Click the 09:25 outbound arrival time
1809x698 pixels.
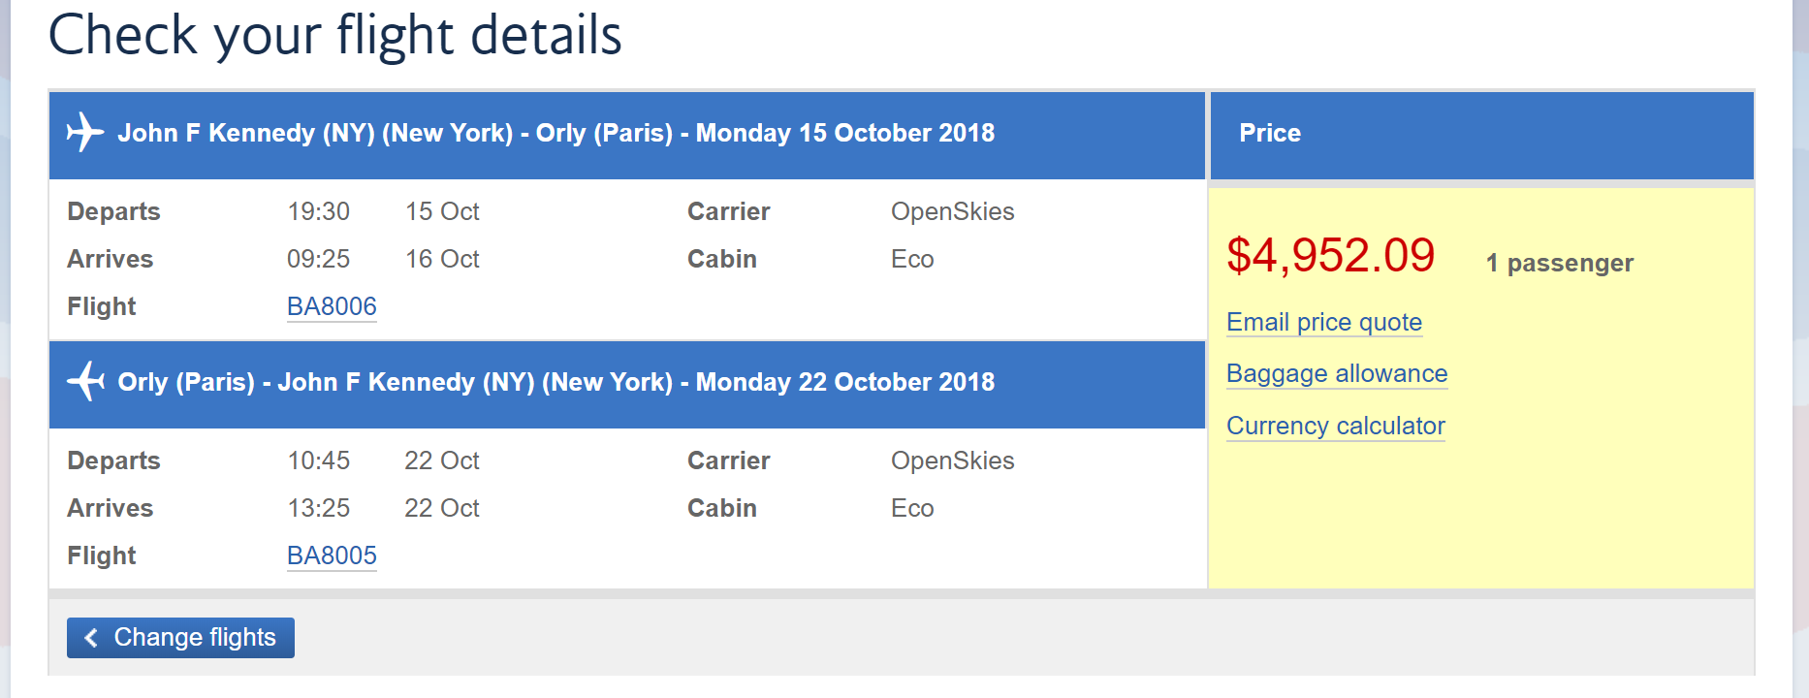[318, 259]
